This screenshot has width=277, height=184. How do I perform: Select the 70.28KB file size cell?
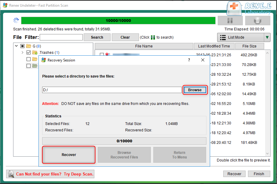point(249,65)
